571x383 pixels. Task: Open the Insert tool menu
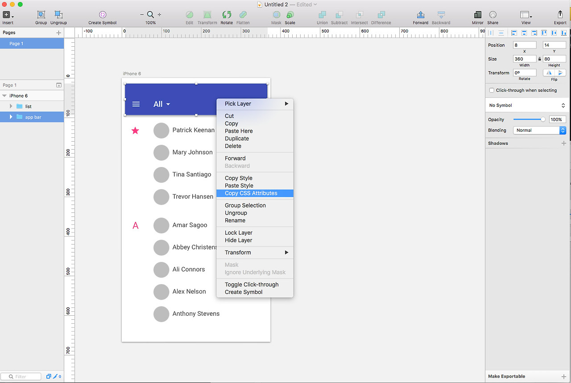pyautogui.click(x=8, y=15)
